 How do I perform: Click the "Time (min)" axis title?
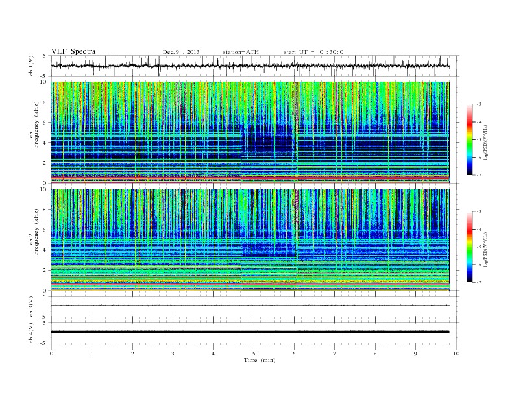260,360
